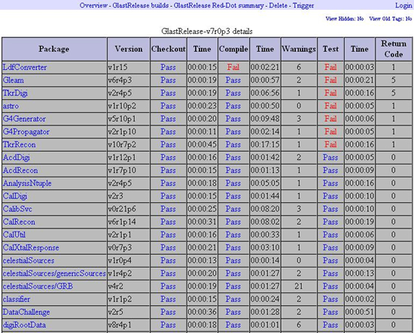Screen dimensions: 414x333
Task: Open the TkrDigi package link
Action: click(x=15, y=93)
